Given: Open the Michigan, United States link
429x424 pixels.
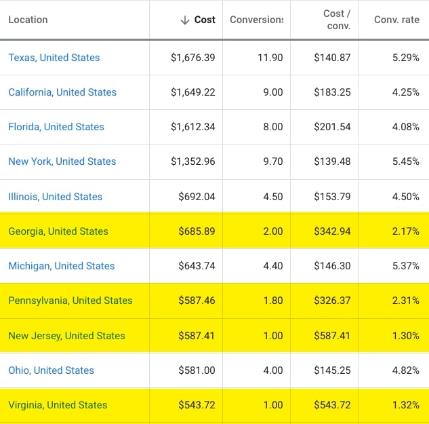Looking at the screenshot, I should pos(62,266).
